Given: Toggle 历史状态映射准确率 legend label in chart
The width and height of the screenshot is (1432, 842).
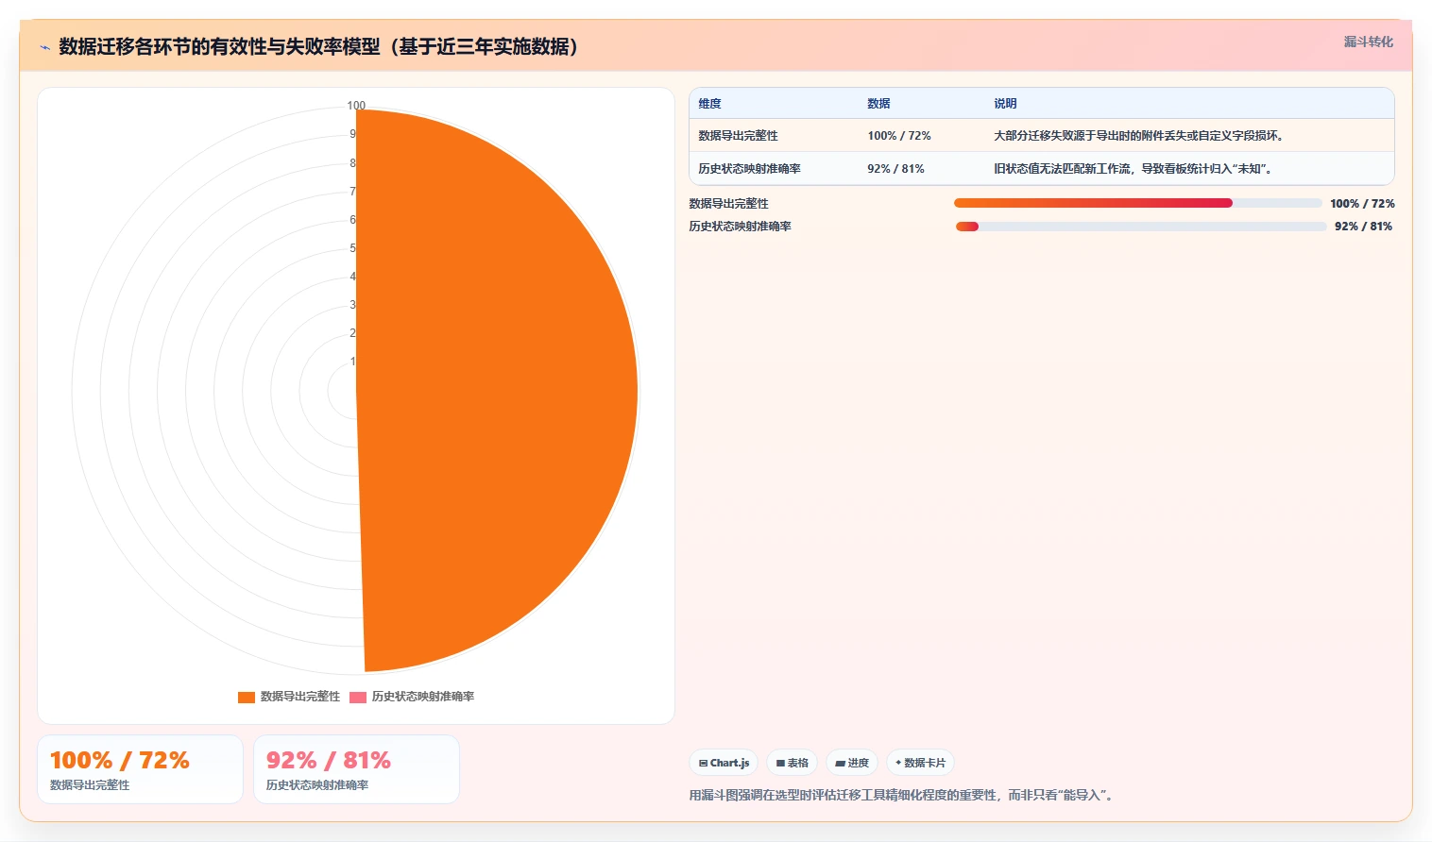Looking at the screenshot, I should click(x=423, y=697).
